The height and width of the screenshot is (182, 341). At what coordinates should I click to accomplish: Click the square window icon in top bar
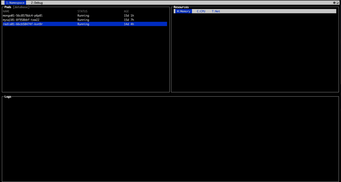click(x=337, y=3)
